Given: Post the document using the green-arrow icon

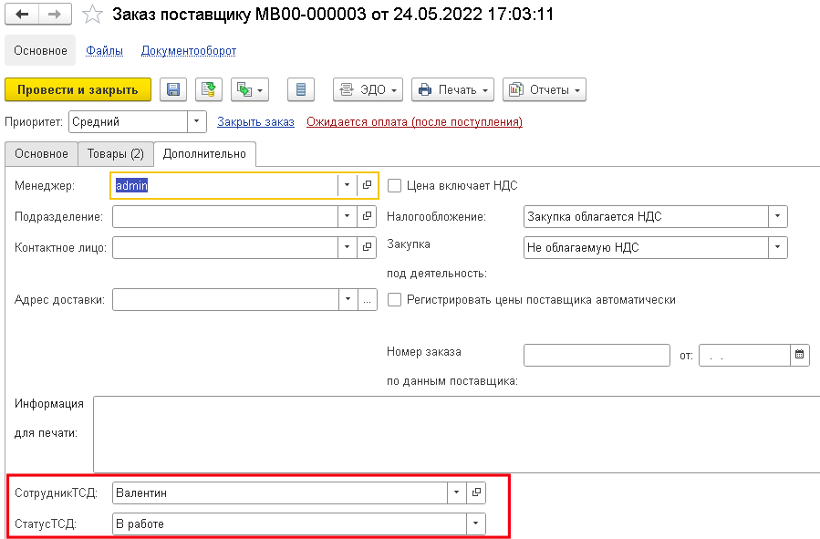Looking at the screenshot, I should click(209, 89).
